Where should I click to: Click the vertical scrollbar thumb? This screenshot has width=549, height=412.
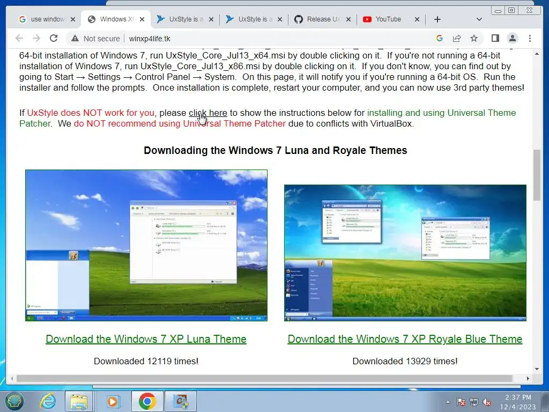[x=537, y=175]
